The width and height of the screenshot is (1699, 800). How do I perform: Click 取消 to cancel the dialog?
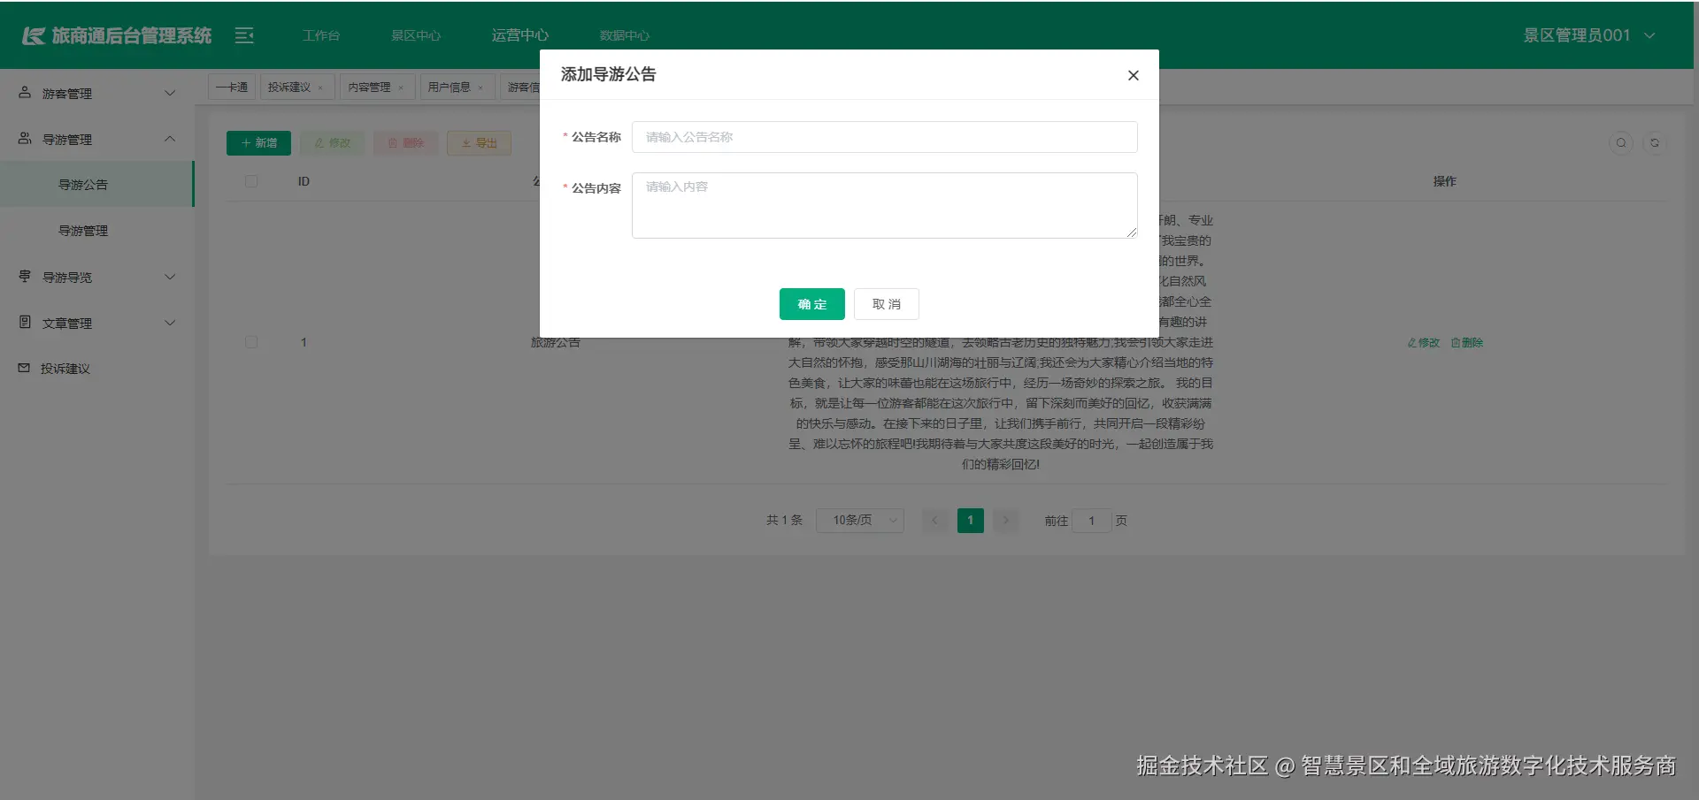[x=885, y=303]
